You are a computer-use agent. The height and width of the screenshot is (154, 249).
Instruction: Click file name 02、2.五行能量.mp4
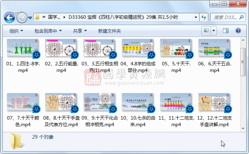tap(61, 67)
